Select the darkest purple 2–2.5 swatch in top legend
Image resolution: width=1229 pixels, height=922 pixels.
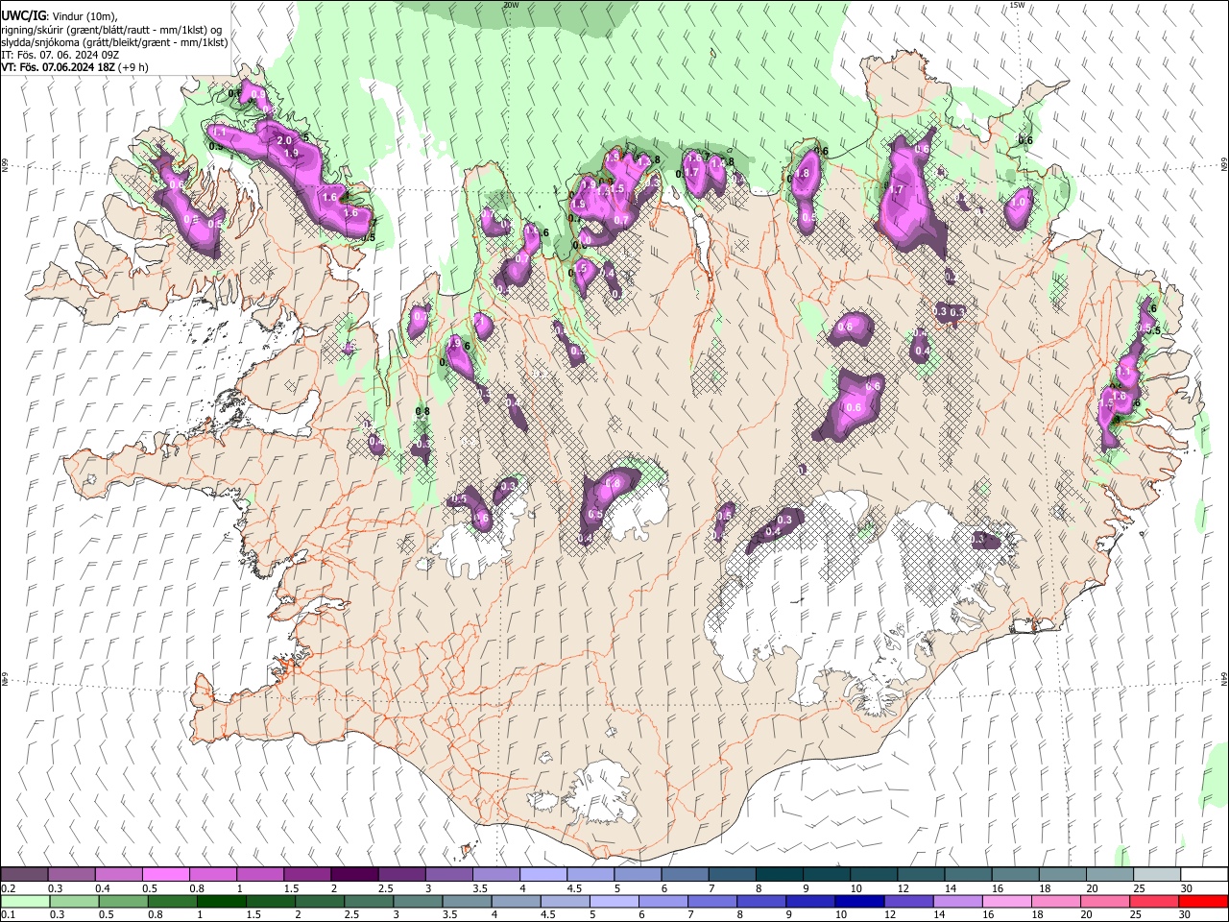(x=354, y=875)
